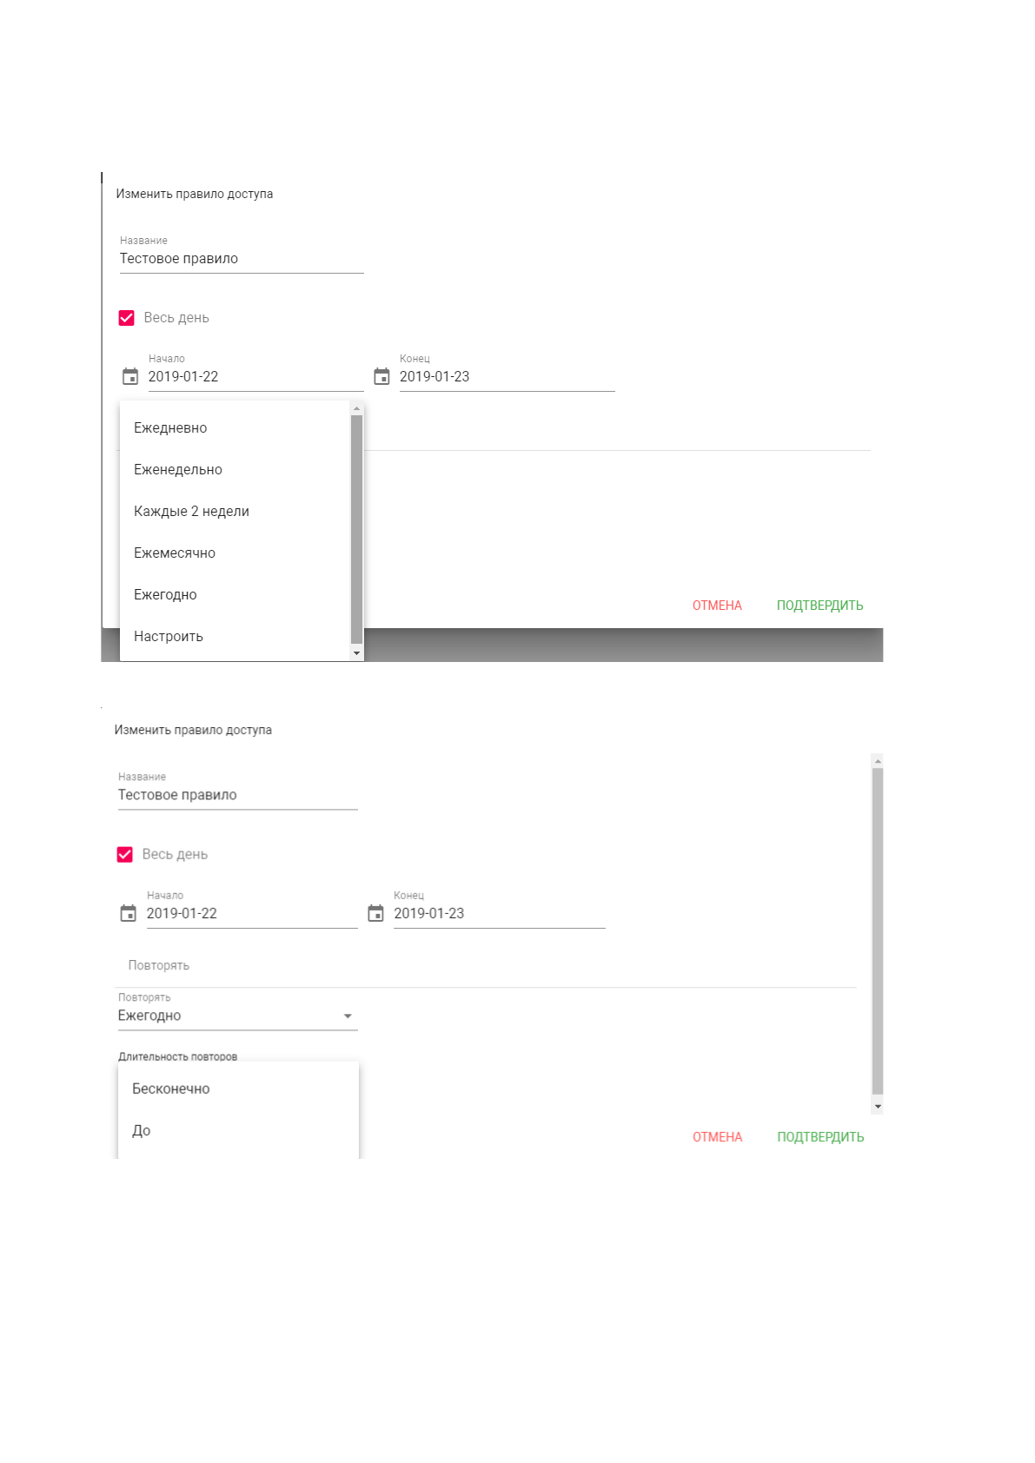The width and height of the screenshot is (1035, 1463).
Task: Toggle "Весь день" checkbox in the lower dialog
Action: pos(125,854)
